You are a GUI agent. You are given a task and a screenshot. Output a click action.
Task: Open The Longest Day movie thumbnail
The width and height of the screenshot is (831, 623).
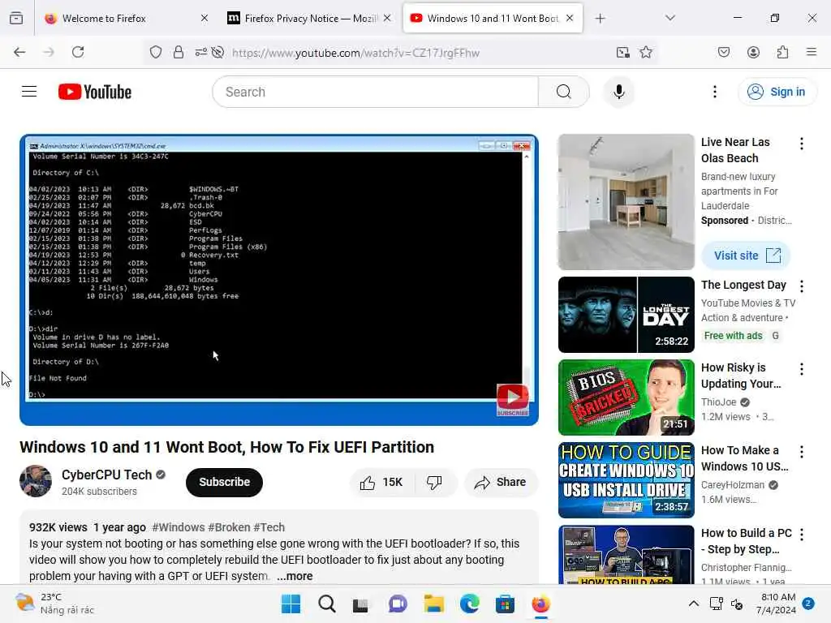point(626,315)
